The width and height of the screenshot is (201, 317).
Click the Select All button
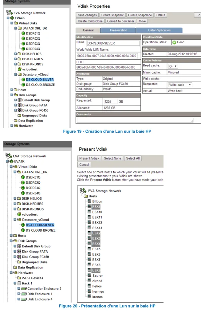pos(133,158)
